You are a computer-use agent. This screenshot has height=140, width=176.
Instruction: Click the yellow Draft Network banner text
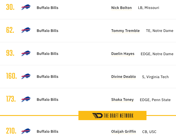[118, 116]
